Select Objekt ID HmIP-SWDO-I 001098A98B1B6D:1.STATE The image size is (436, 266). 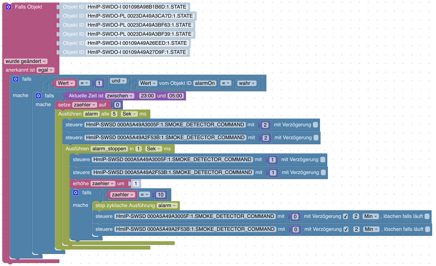pos(137,7)
